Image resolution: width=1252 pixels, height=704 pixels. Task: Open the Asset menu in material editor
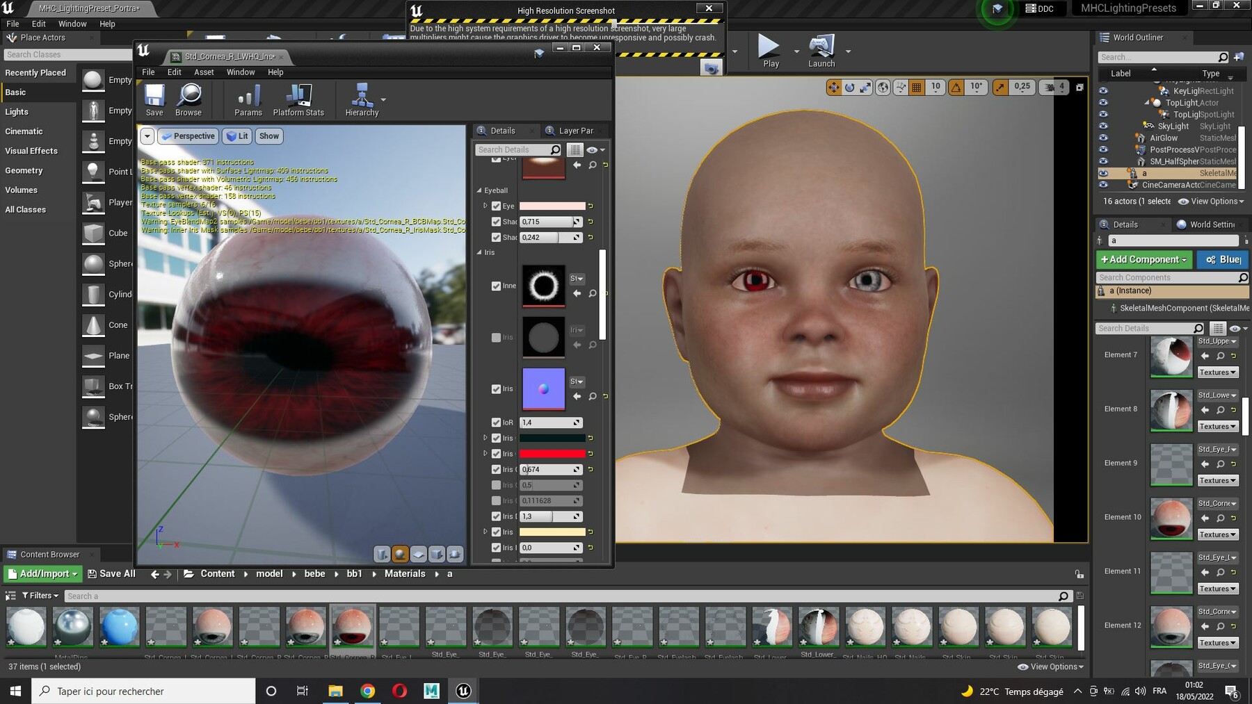pyautogui.click(x=204, y=72)
